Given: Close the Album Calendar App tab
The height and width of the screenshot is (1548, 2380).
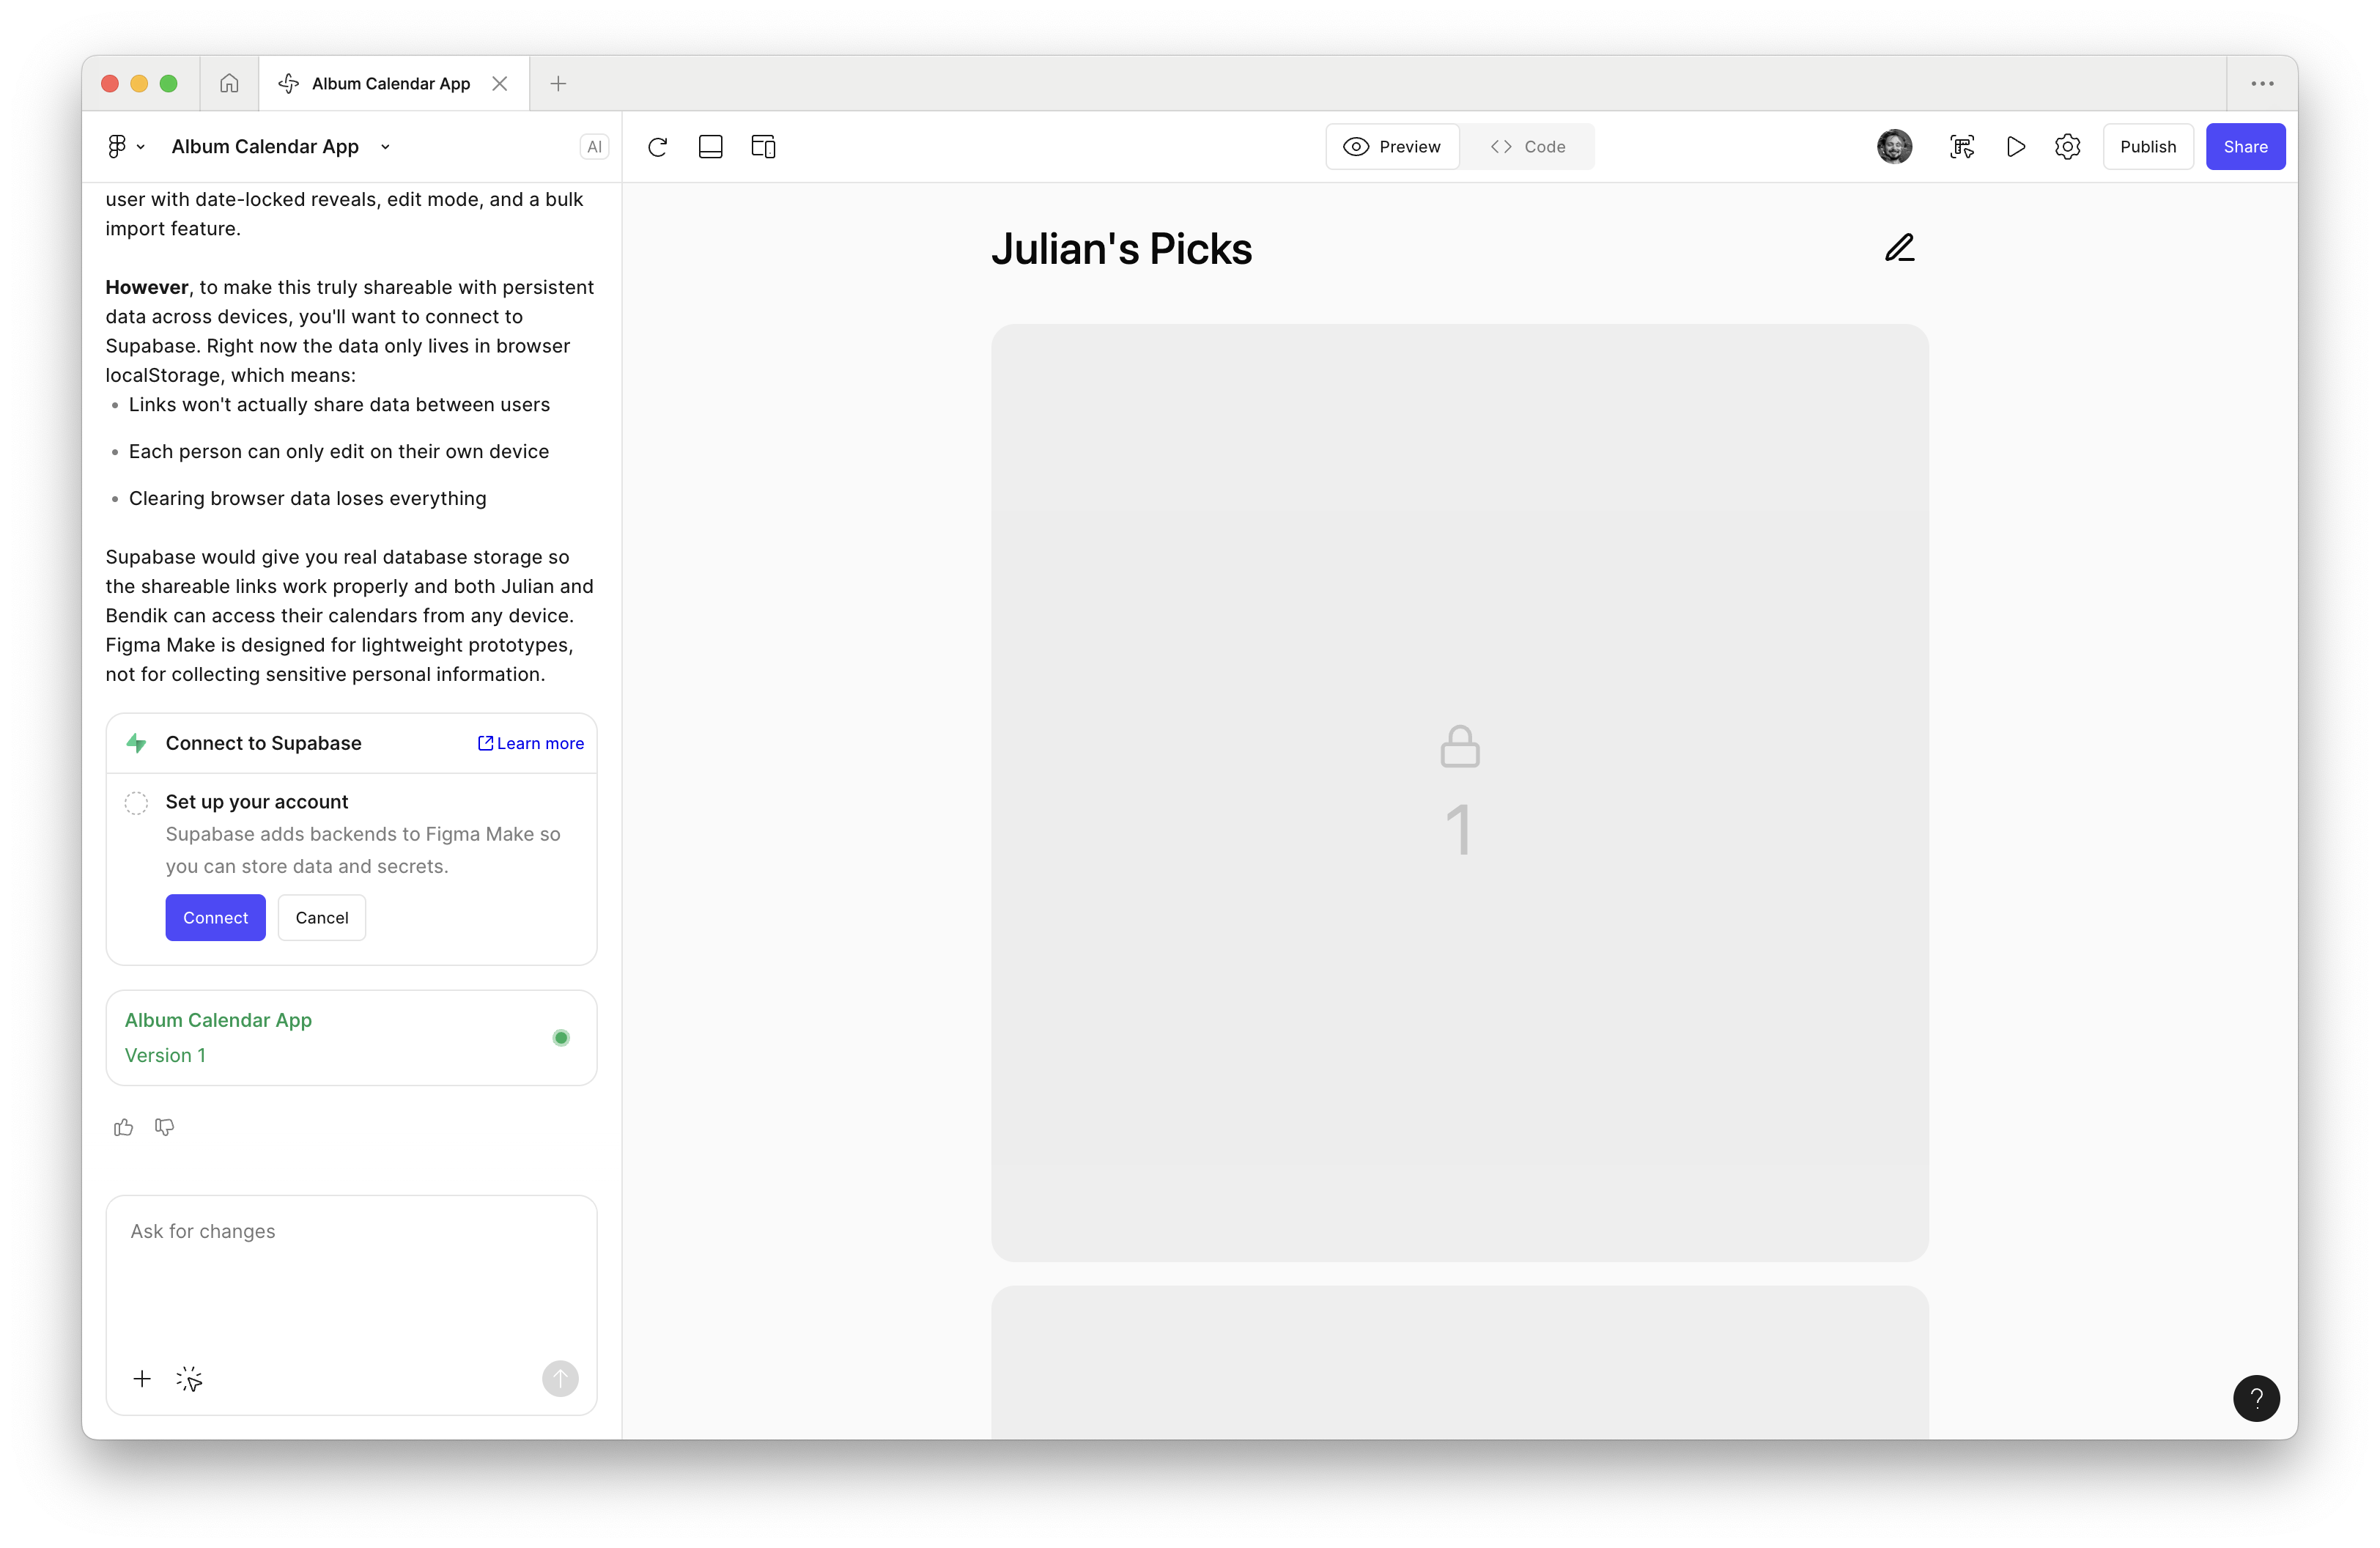Looking at the screenshot, I should tap(500, 83).
